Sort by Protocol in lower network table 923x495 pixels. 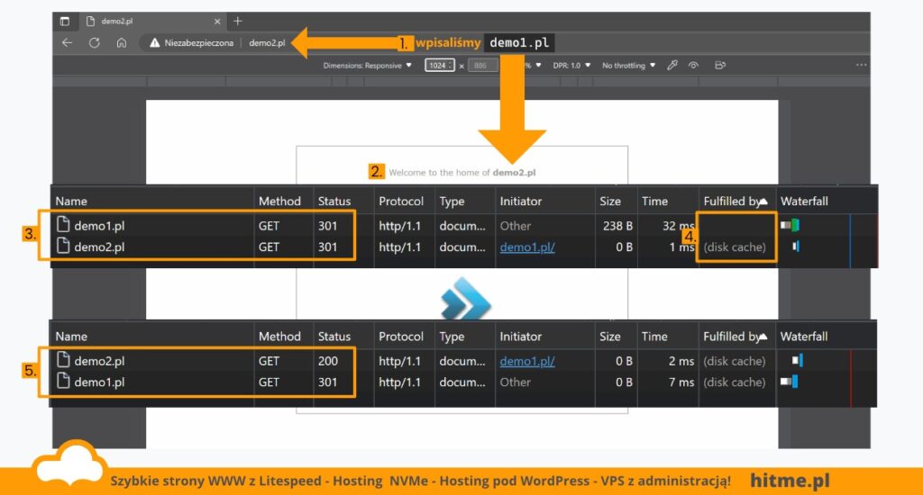[x=401, y=337]
